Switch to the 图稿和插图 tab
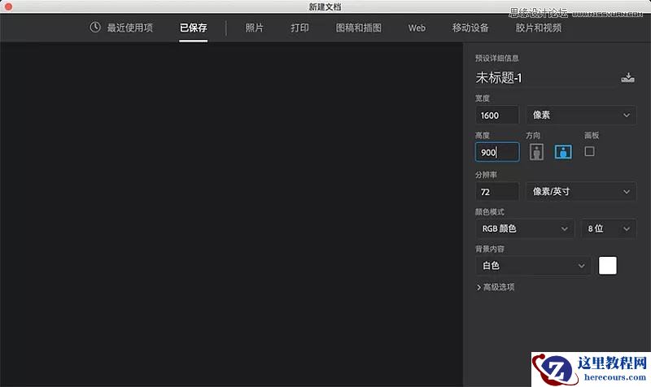 359,28
